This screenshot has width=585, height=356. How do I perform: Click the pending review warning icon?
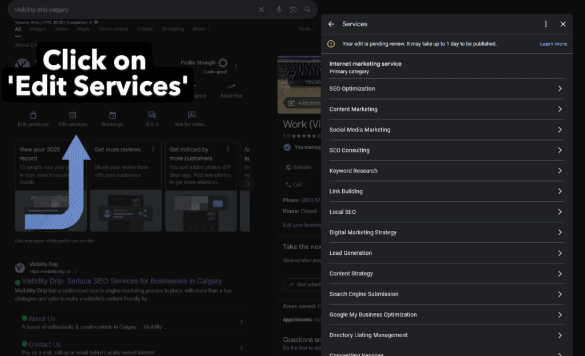coord(331,43)
